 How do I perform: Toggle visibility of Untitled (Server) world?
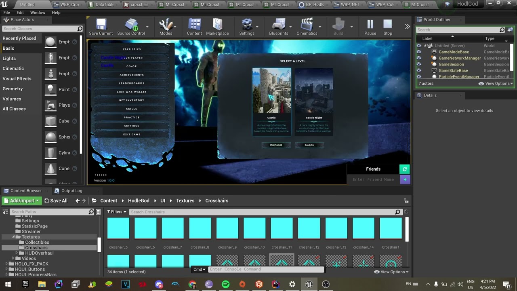point(418,46)
